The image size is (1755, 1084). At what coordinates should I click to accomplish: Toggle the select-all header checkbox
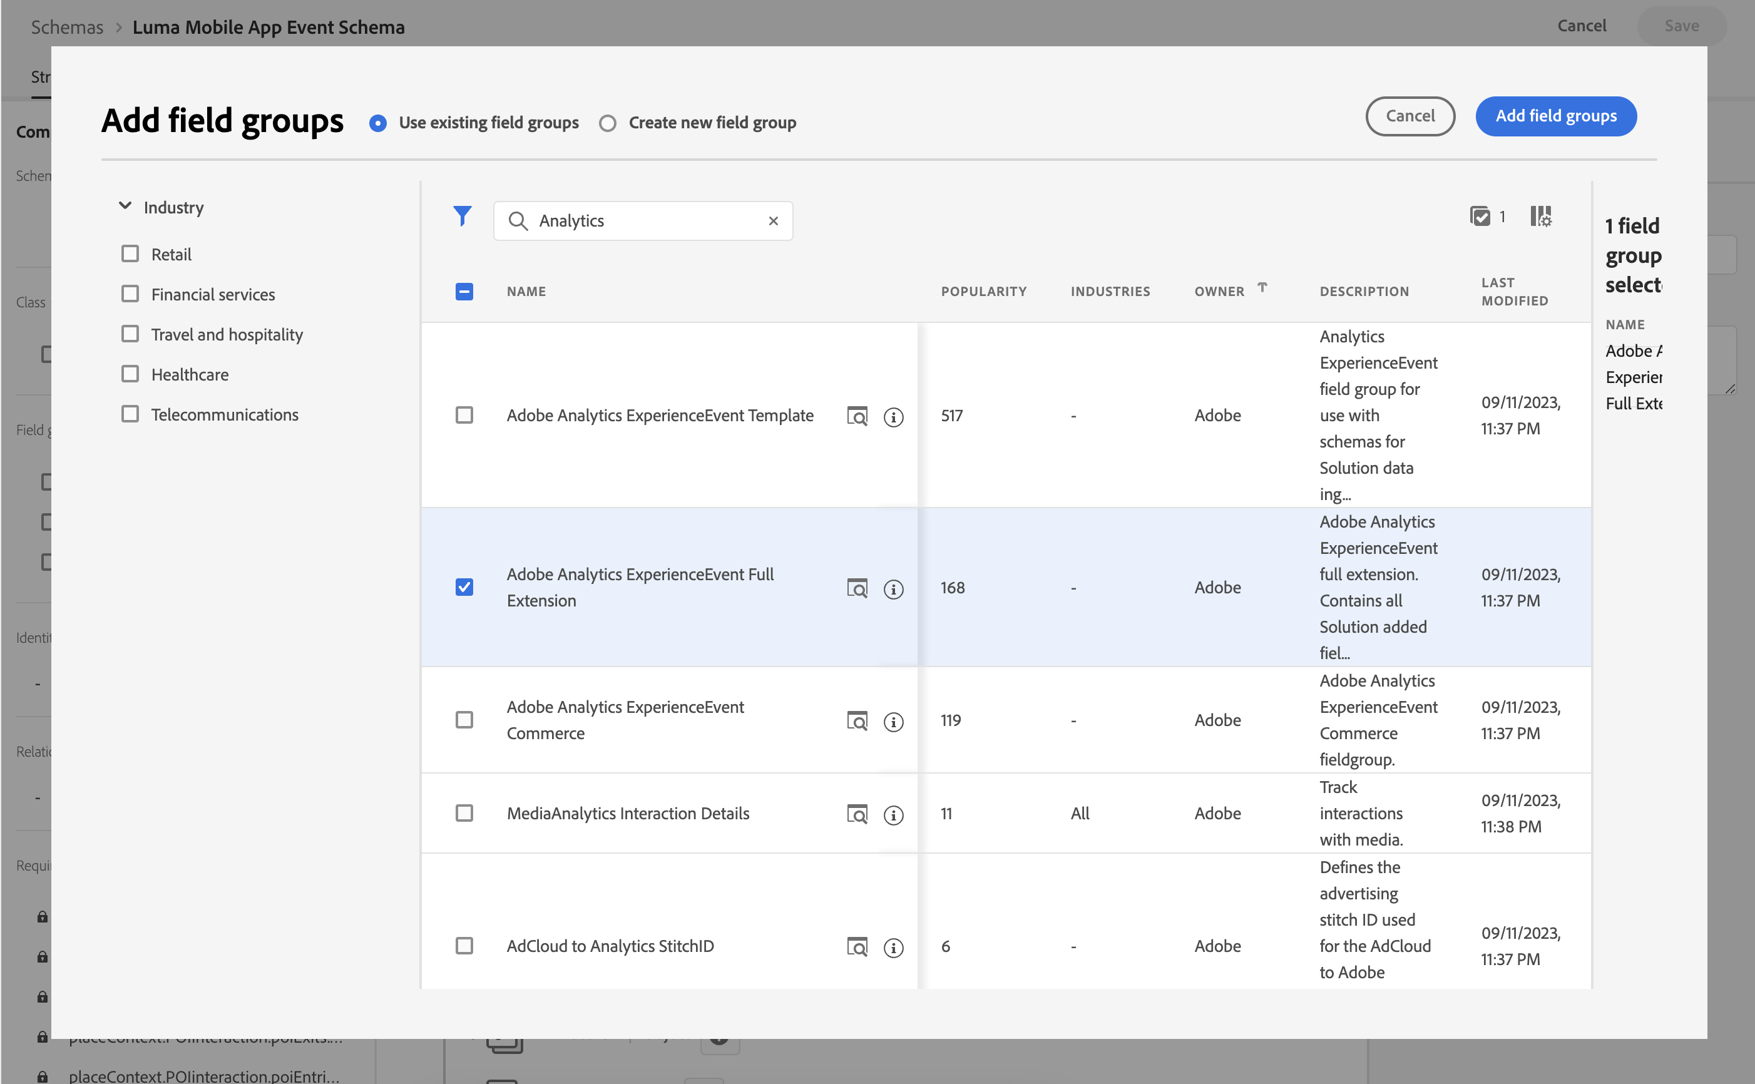(x=464, y=291)
